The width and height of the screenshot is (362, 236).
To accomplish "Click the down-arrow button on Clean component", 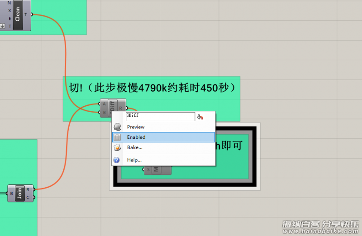I will click(3, 26).
